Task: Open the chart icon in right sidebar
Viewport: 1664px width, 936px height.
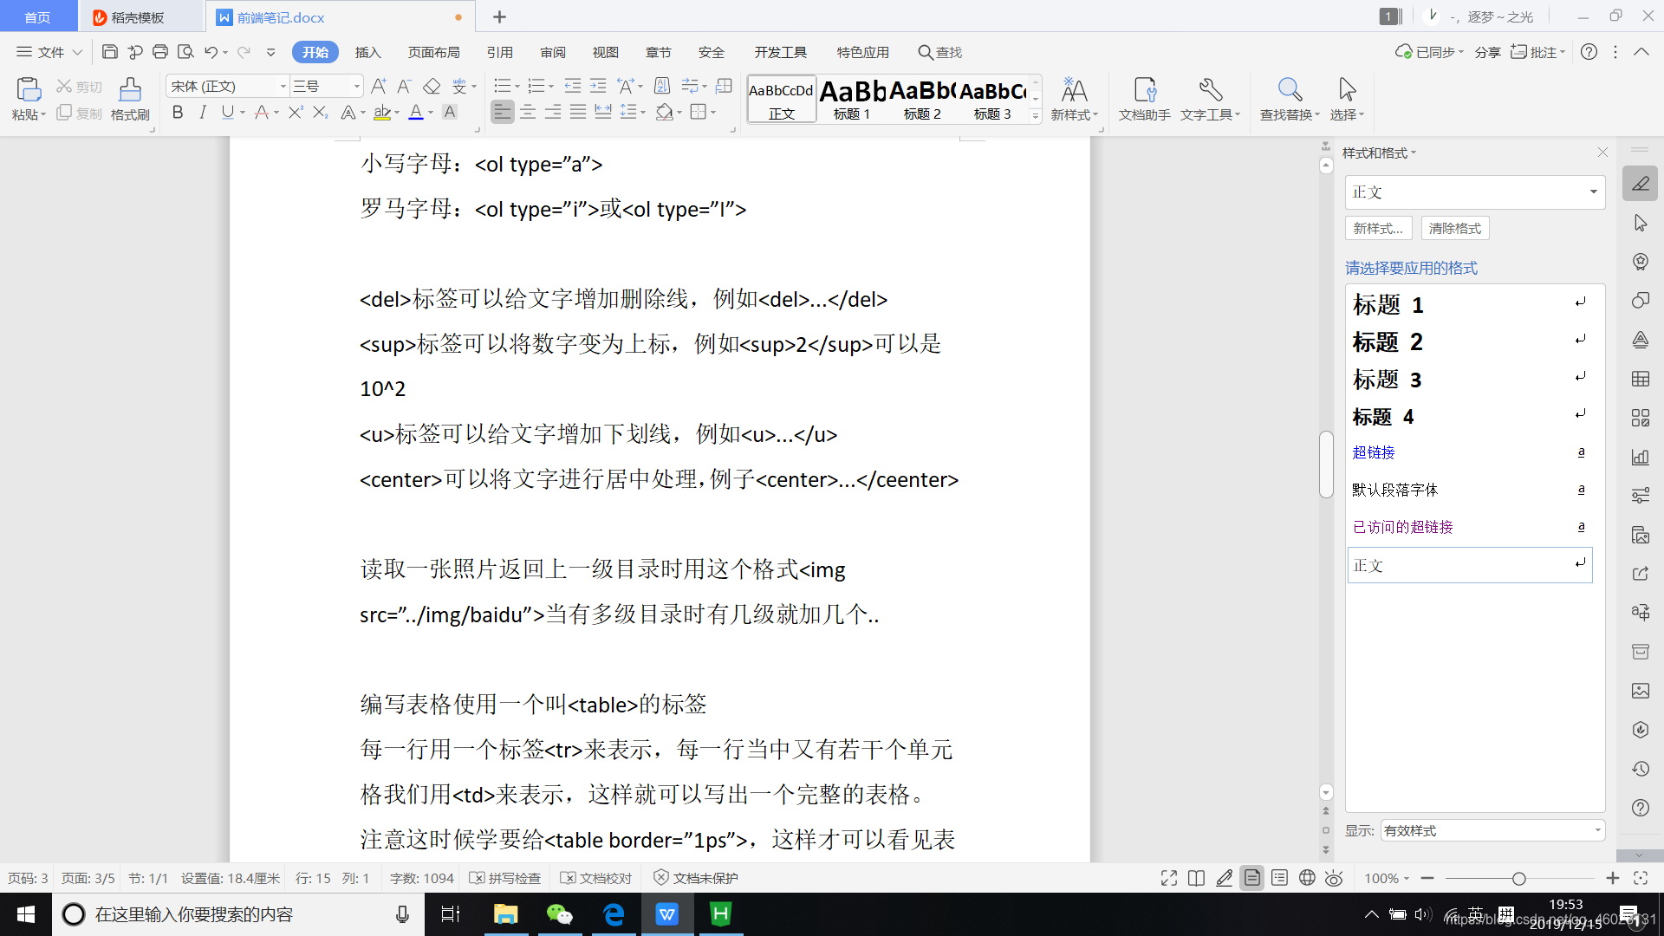Action: (1641, 457)
